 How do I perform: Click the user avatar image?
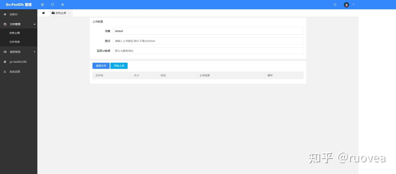click(x=346, y=5)
